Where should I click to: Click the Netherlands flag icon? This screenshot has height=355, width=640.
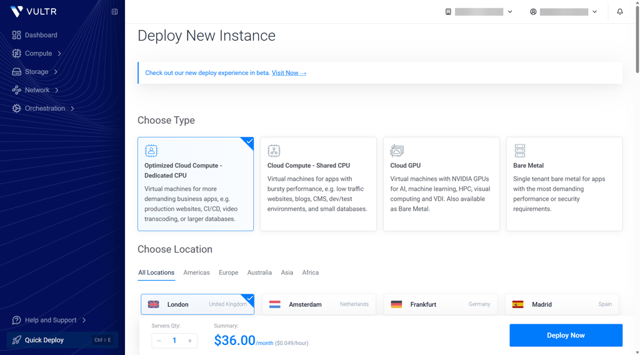(x=275, y=304)
